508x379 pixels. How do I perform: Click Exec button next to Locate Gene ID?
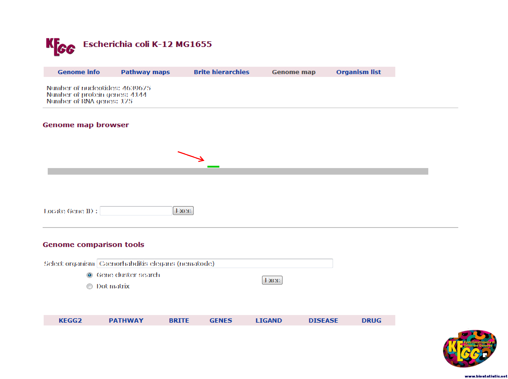click(183, 211)
